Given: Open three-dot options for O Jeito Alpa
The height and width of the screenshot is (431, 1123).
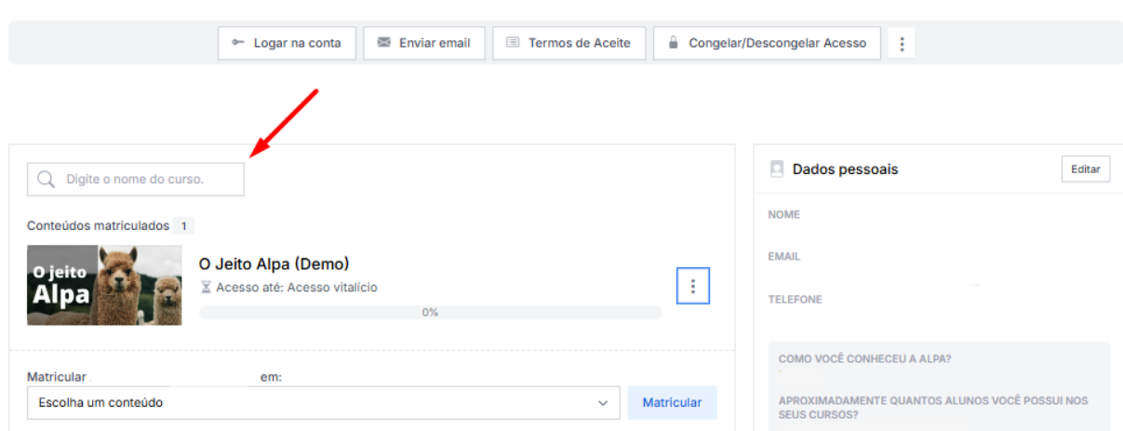Looking at the screenshot, I should pyautogui.click(x=692, y=287).
